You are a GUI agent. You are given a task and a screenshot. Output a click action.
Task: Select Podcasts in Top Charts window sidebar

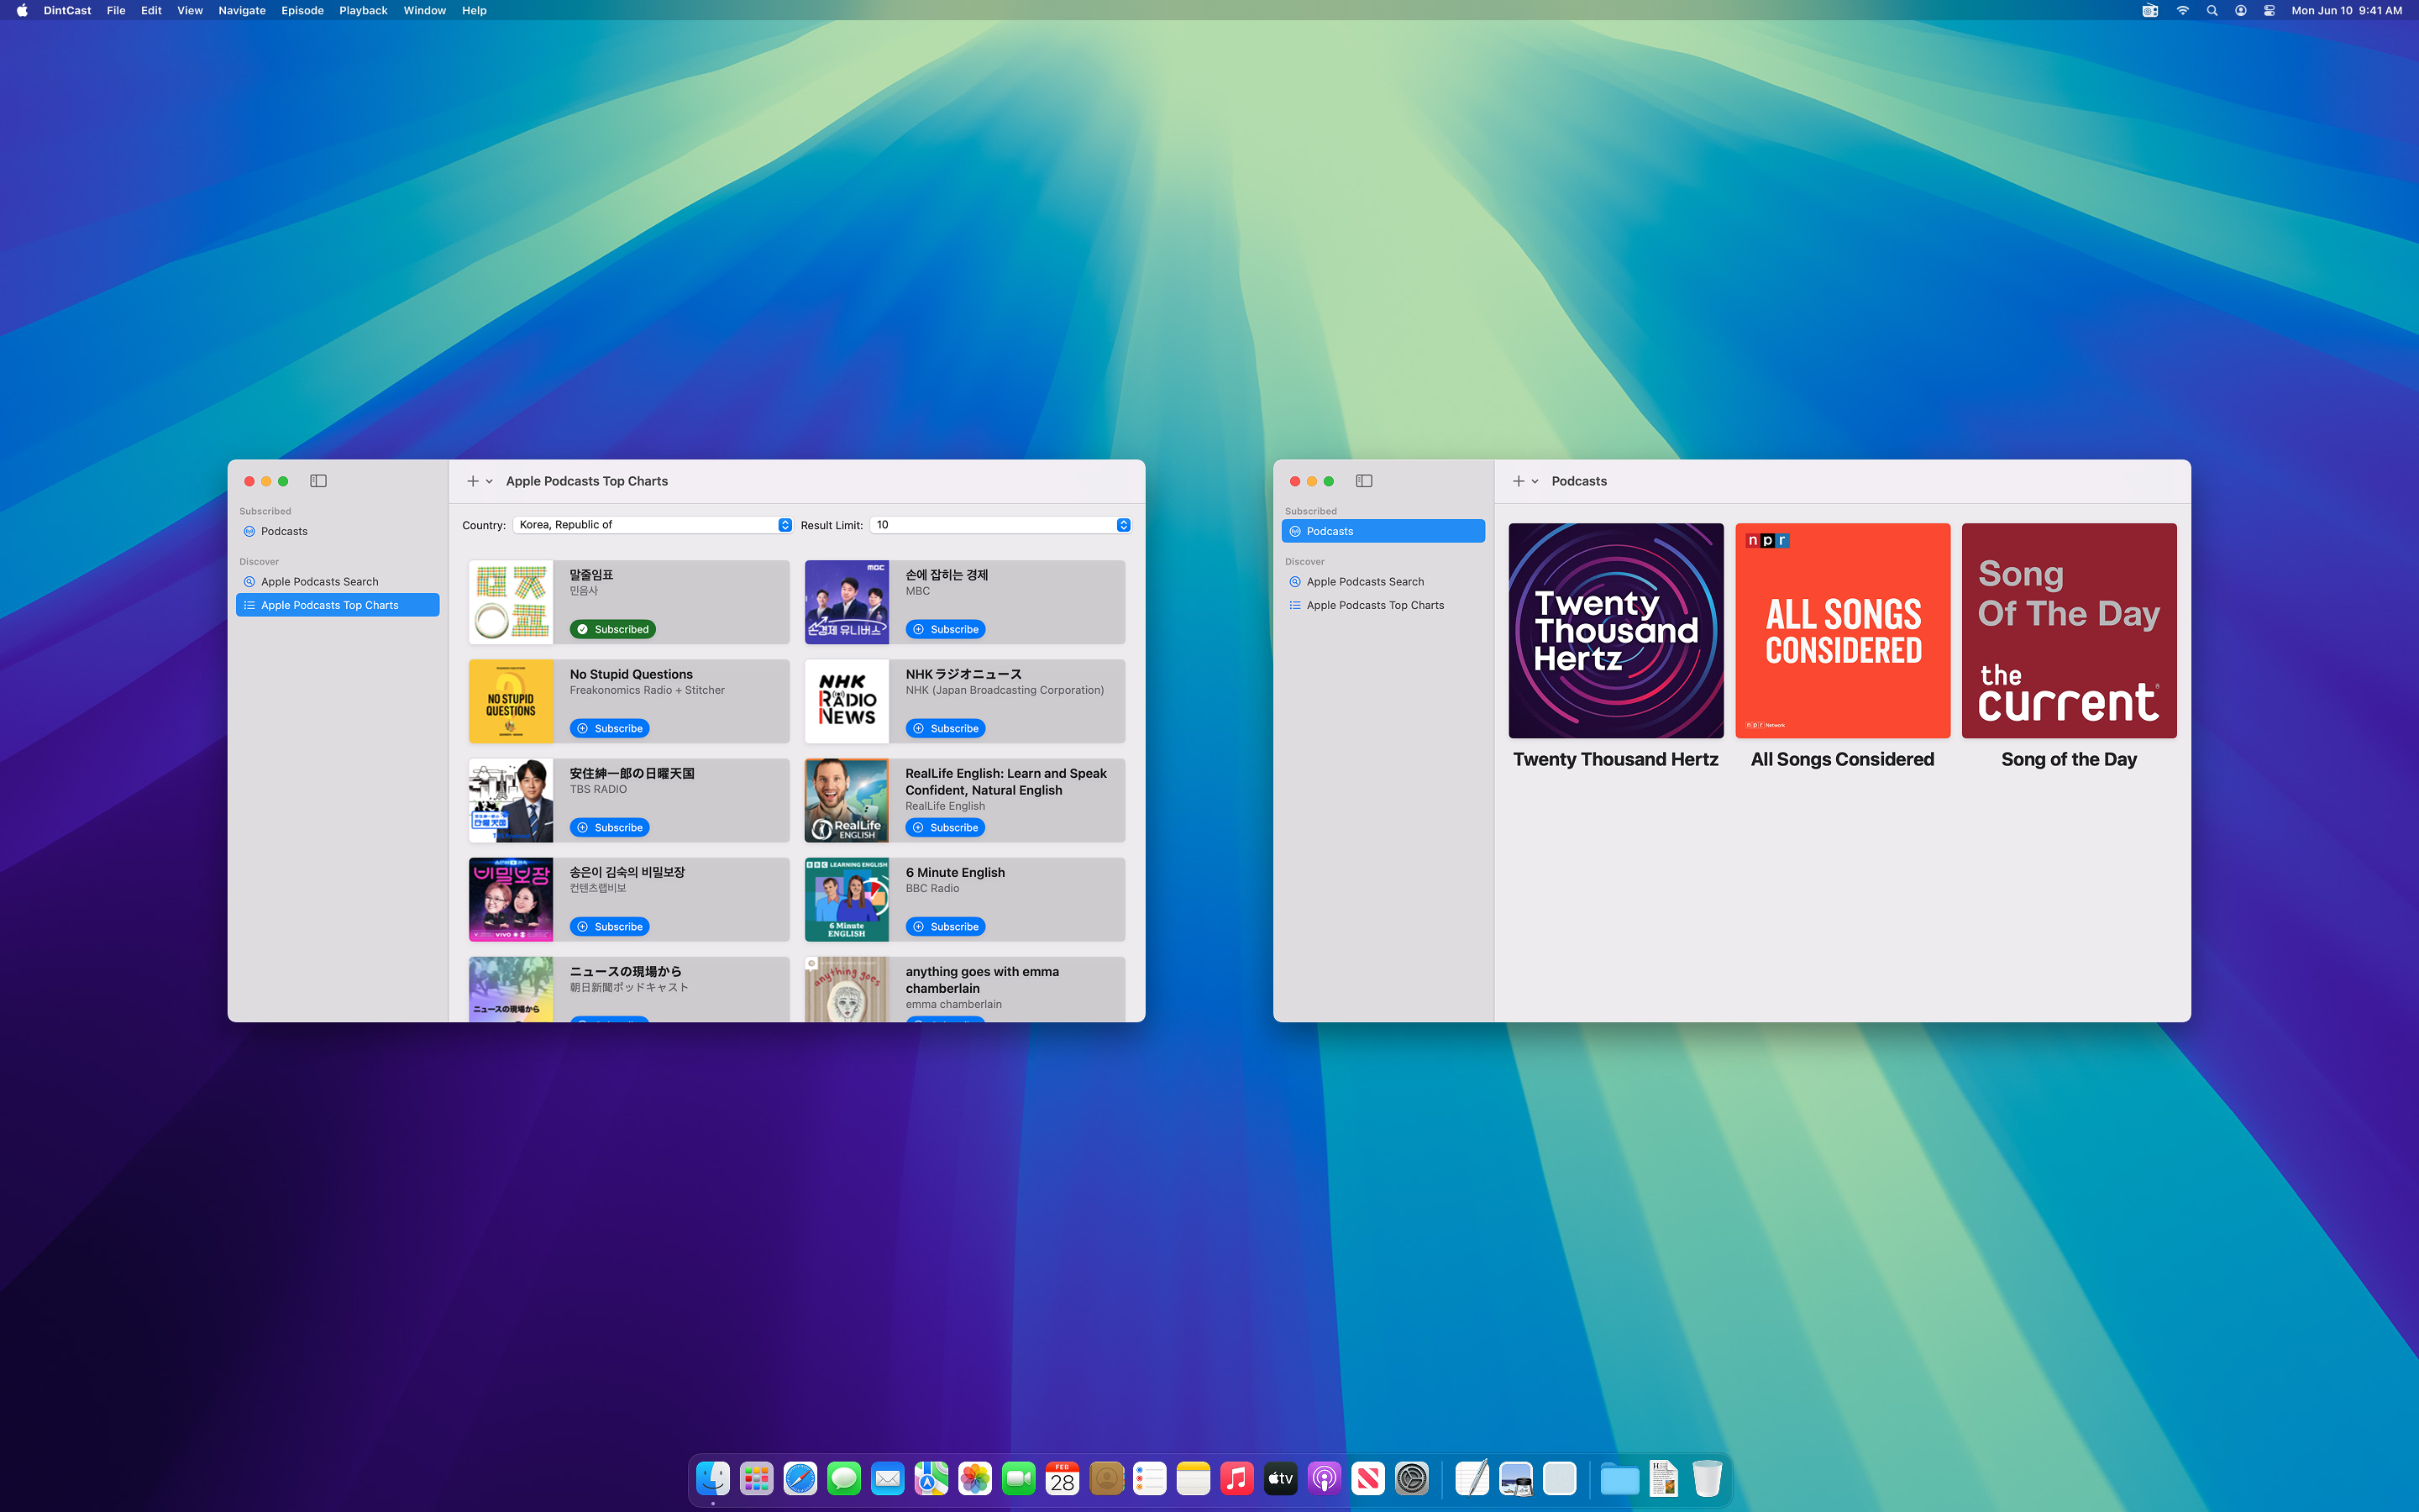pos(338,531)
